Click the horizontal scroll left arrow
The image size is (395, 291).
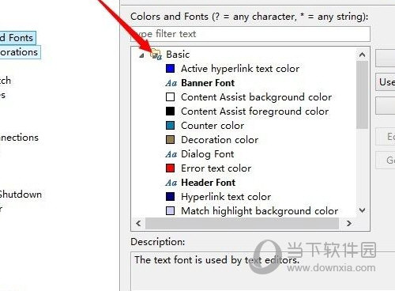[138, 224]
